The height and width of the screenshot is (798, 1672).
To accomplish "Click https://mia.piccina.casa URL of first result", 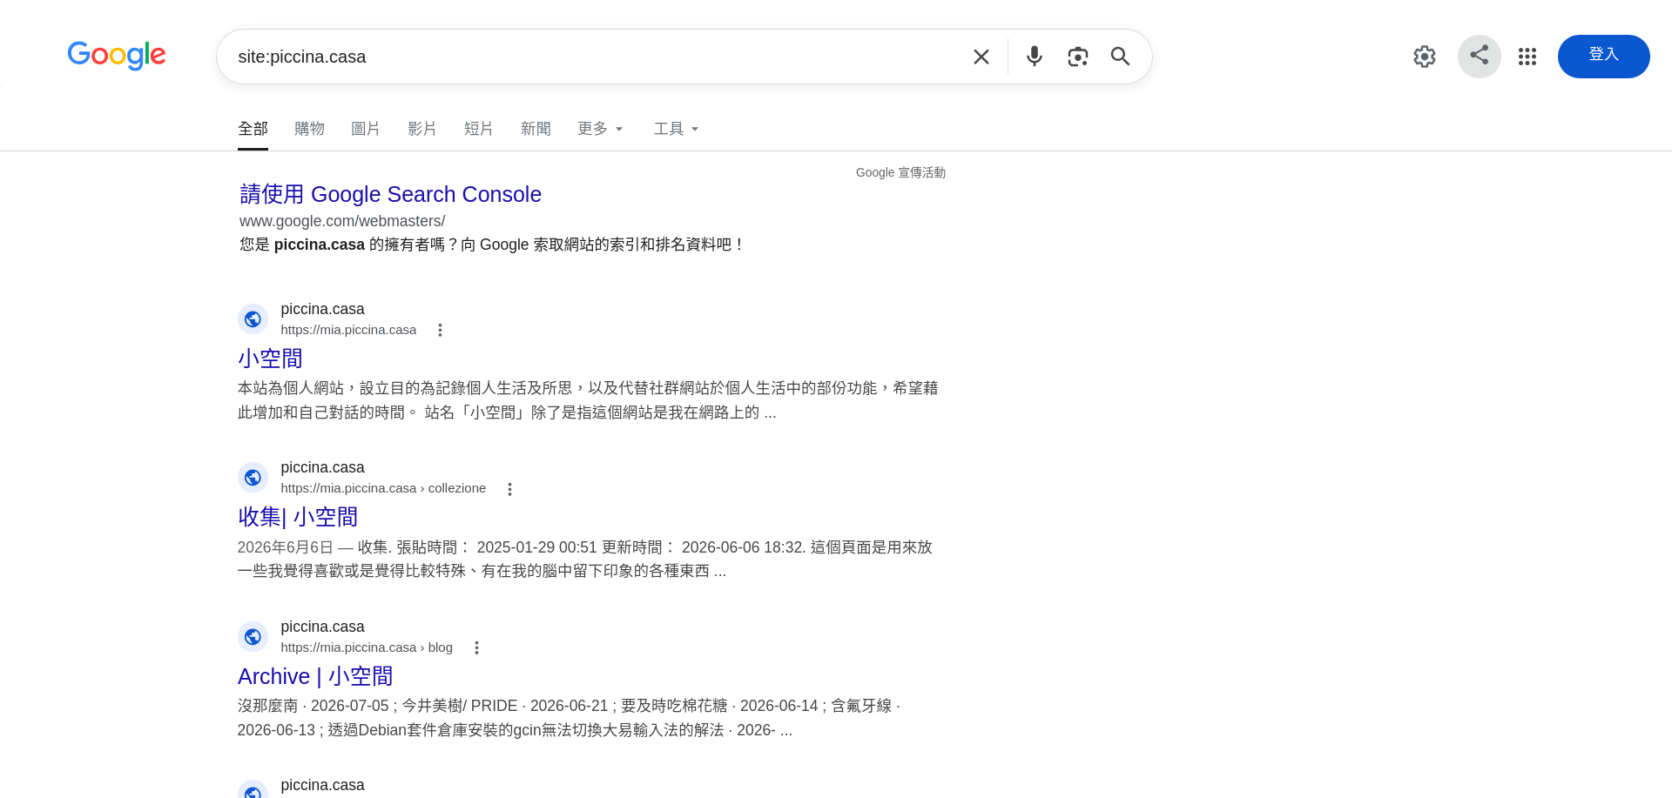I will (348, 330).
